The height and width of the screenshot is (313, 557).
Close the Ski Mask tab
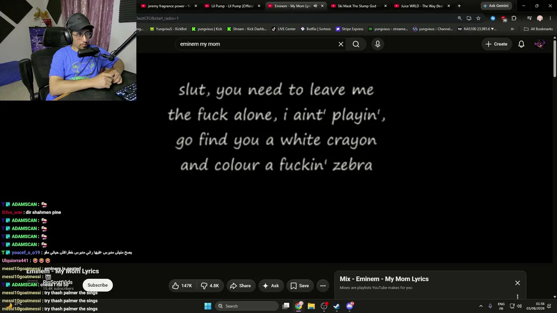386,6
